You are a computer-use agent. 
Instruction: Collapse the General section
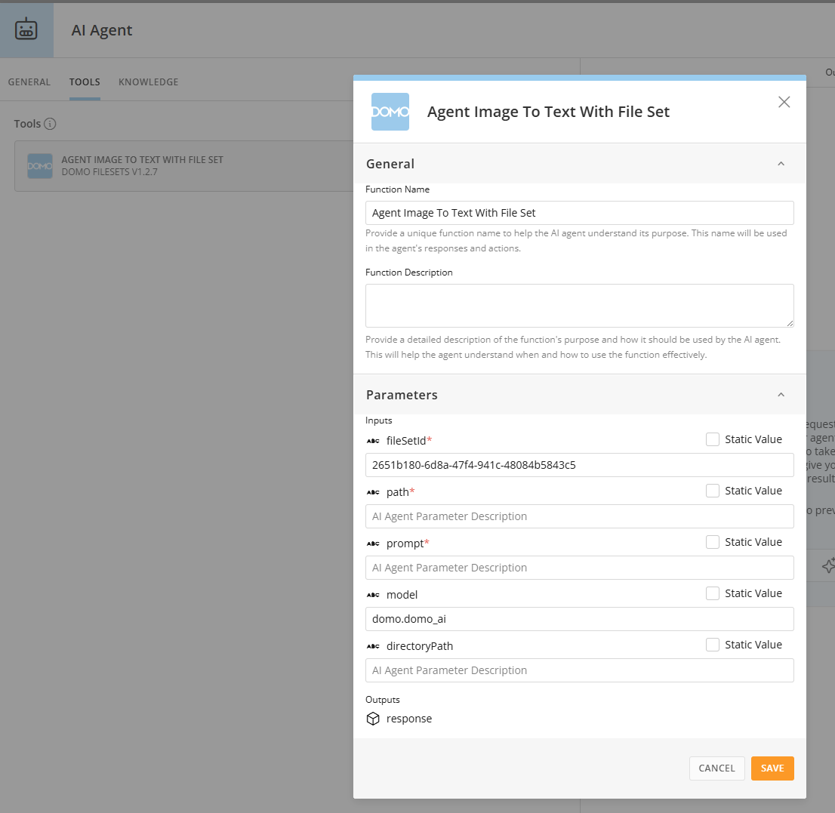click(x=781, y=164)
